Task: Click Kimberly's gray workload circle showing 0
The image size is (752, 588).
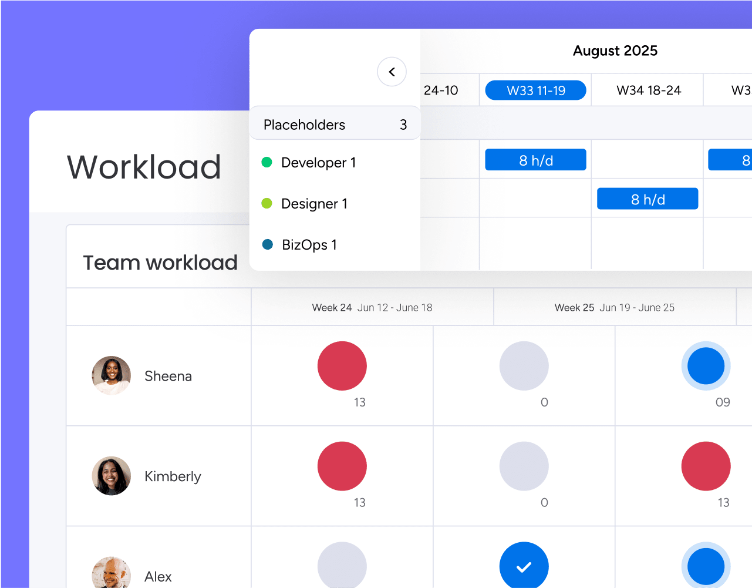Action: pos(524,466)
